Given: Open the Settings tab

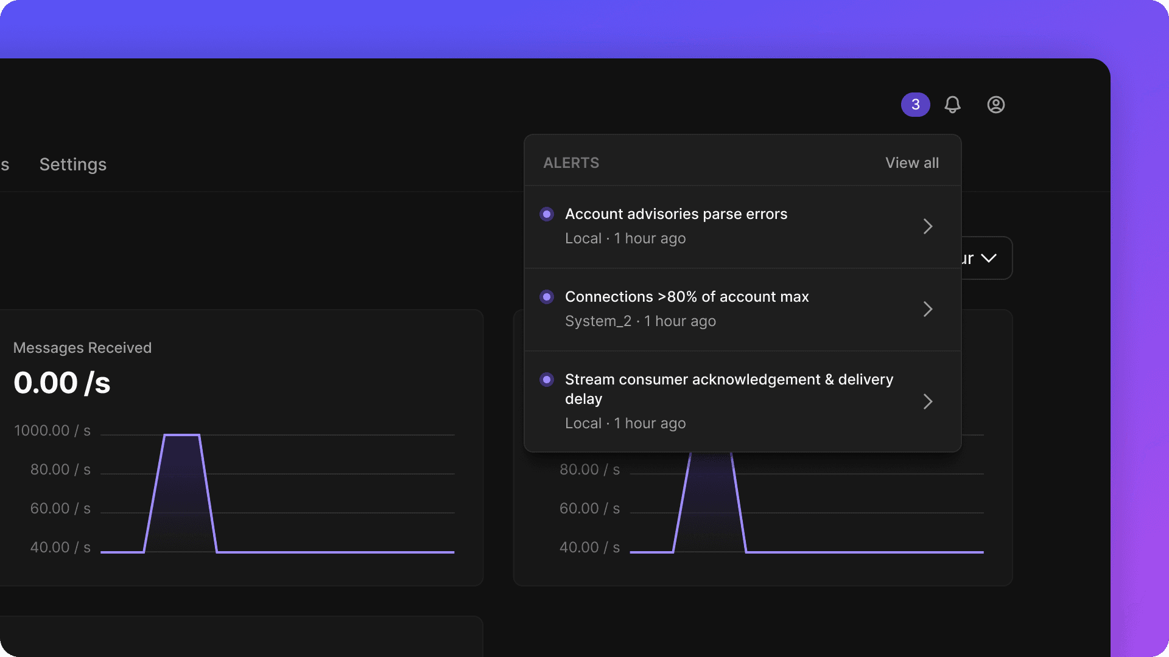Looking at the screenshot, I should point(72,164).
